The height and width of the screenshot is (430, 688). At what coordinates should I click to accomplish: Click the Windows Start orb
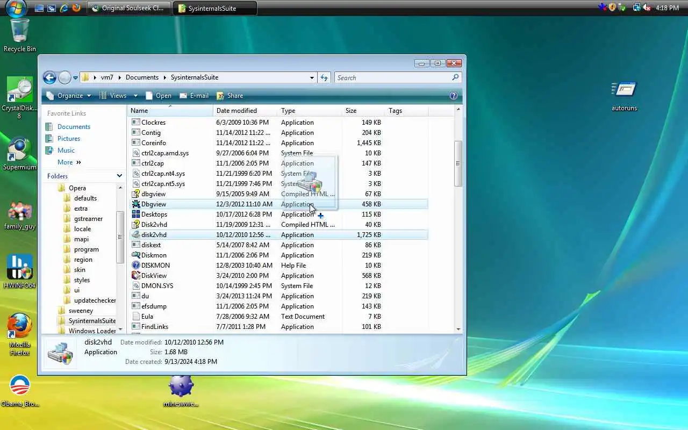16,8
